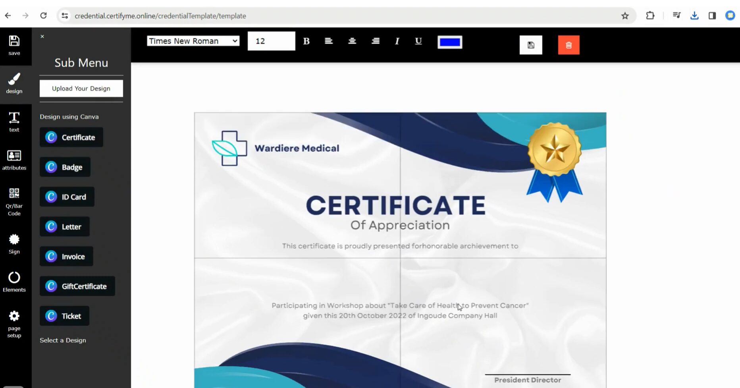Close the Sub Menu panel

coord(42,37)
